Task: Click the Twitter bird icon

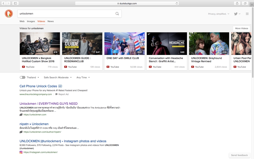Action: [x=236, y=14]
